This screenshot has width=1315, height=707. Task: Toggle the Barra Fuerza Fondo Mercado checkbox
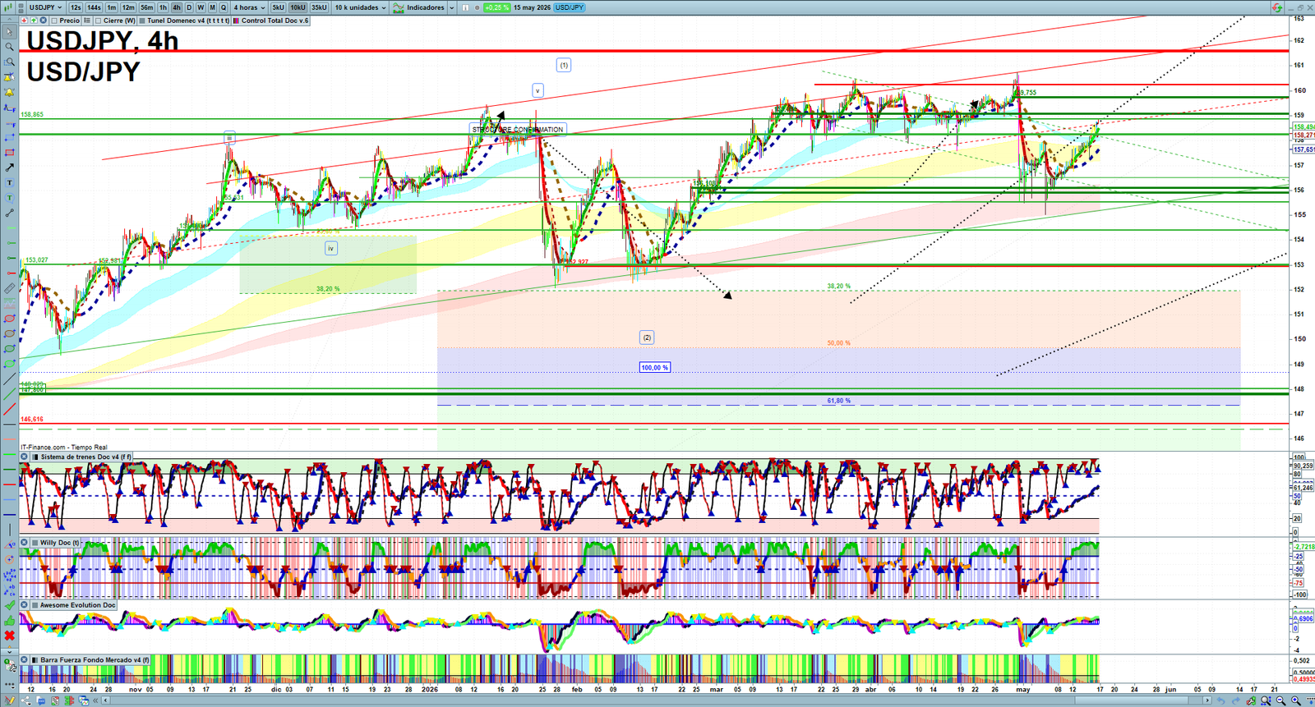coord(35,659)
